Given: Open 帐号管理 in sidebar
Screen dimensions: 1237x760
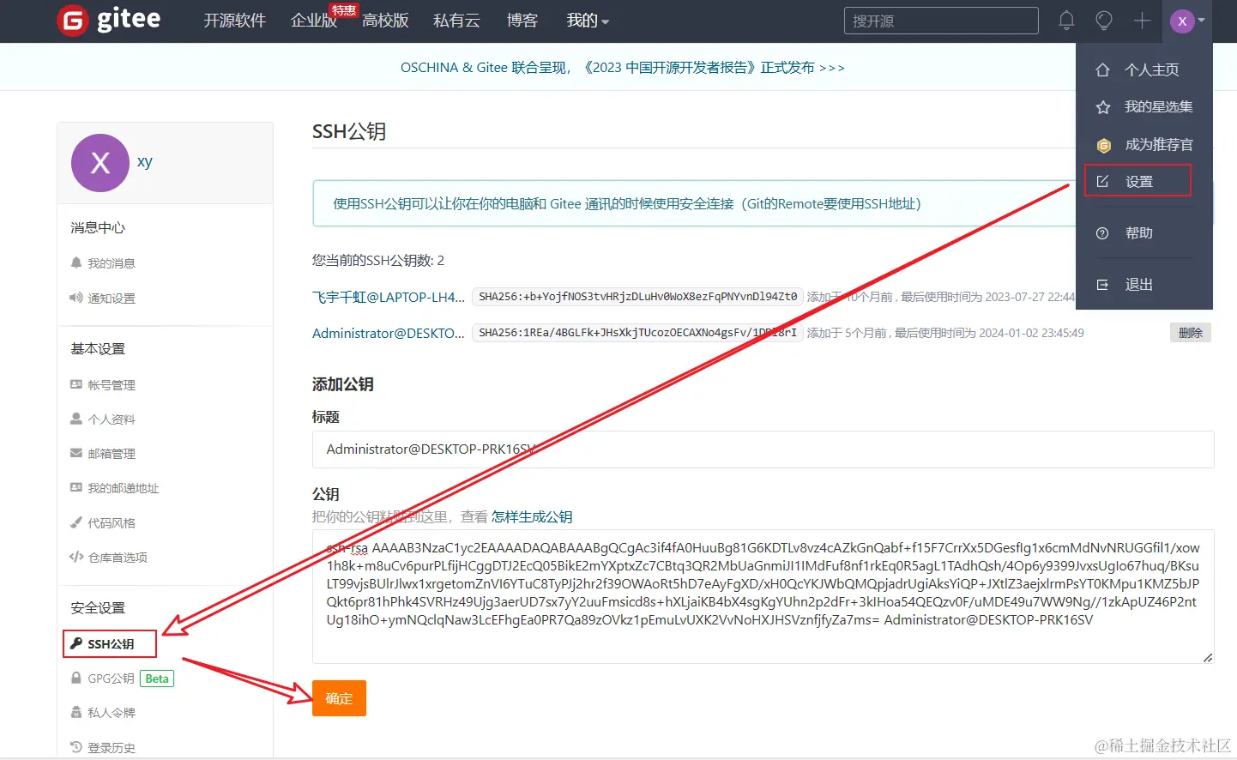Looking at the screenshot, I should click(x=112, y=385).
